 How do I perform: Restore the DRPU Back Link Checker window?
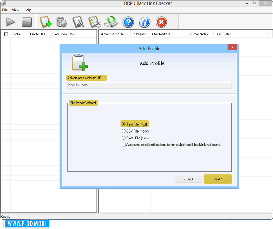point(254,3)
